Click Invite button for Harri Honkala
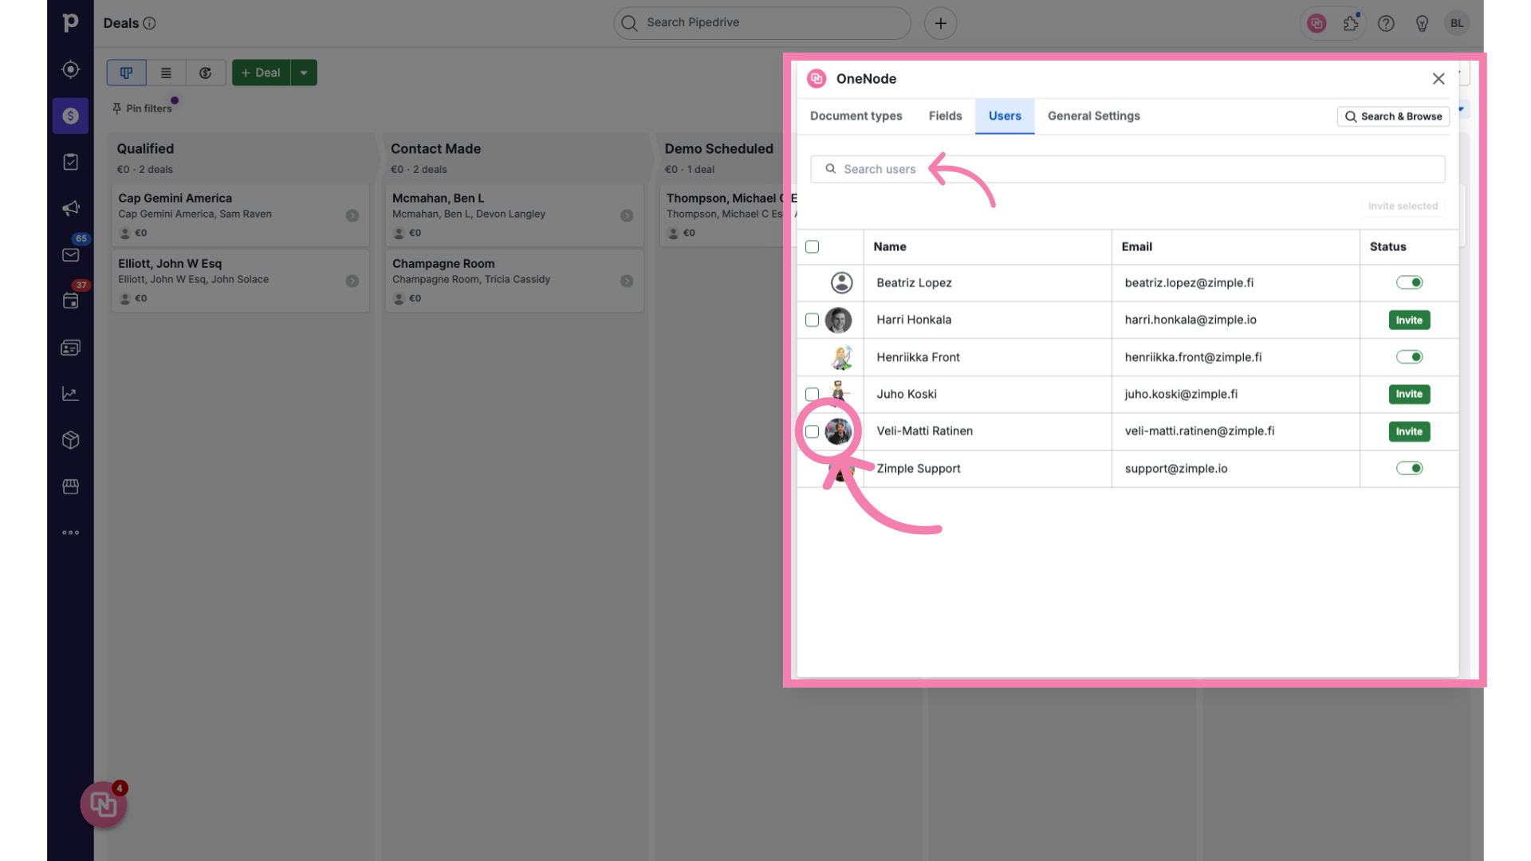 (x=1409, y=320)
